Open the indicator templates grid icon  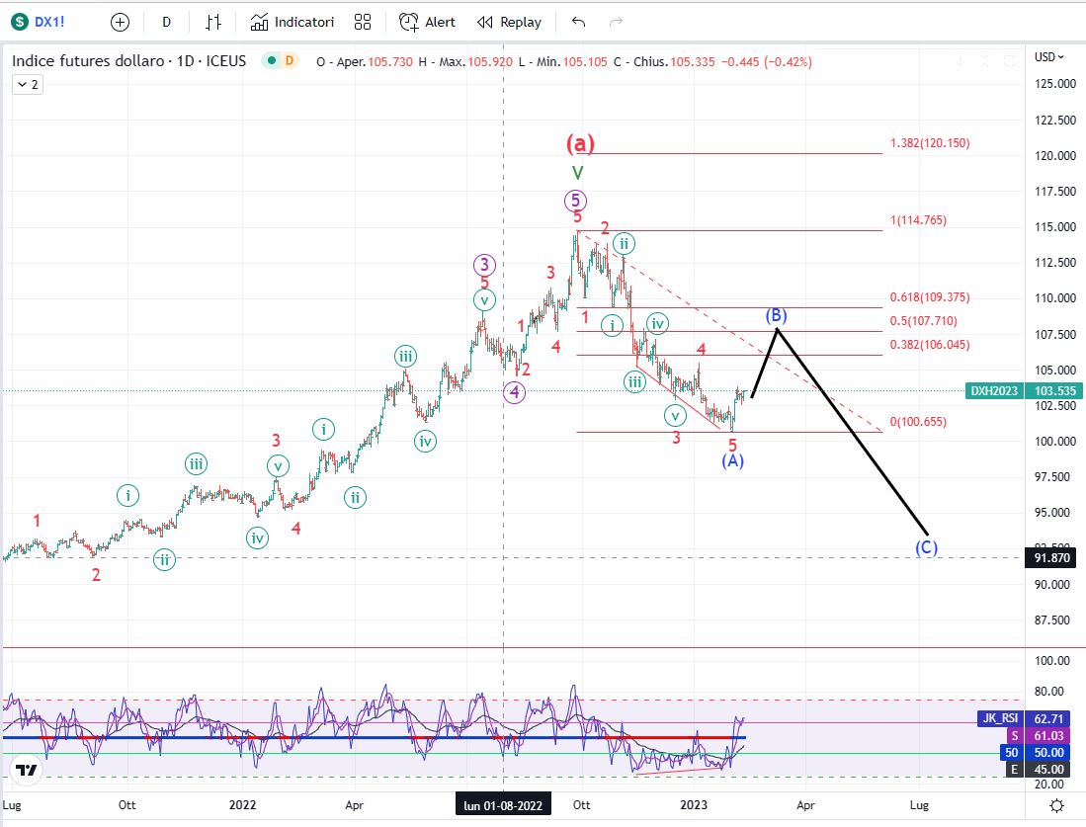click(363, 22)
